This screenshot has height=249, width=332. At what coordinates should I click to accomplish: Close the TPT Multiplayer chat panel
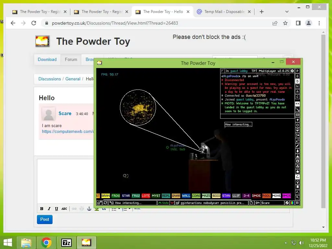292,71
